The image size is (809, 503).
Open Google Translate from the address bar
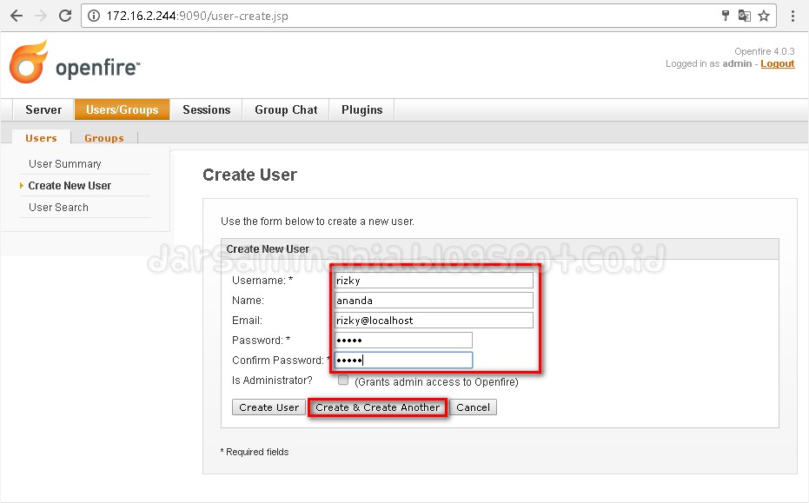coord(746,15)
